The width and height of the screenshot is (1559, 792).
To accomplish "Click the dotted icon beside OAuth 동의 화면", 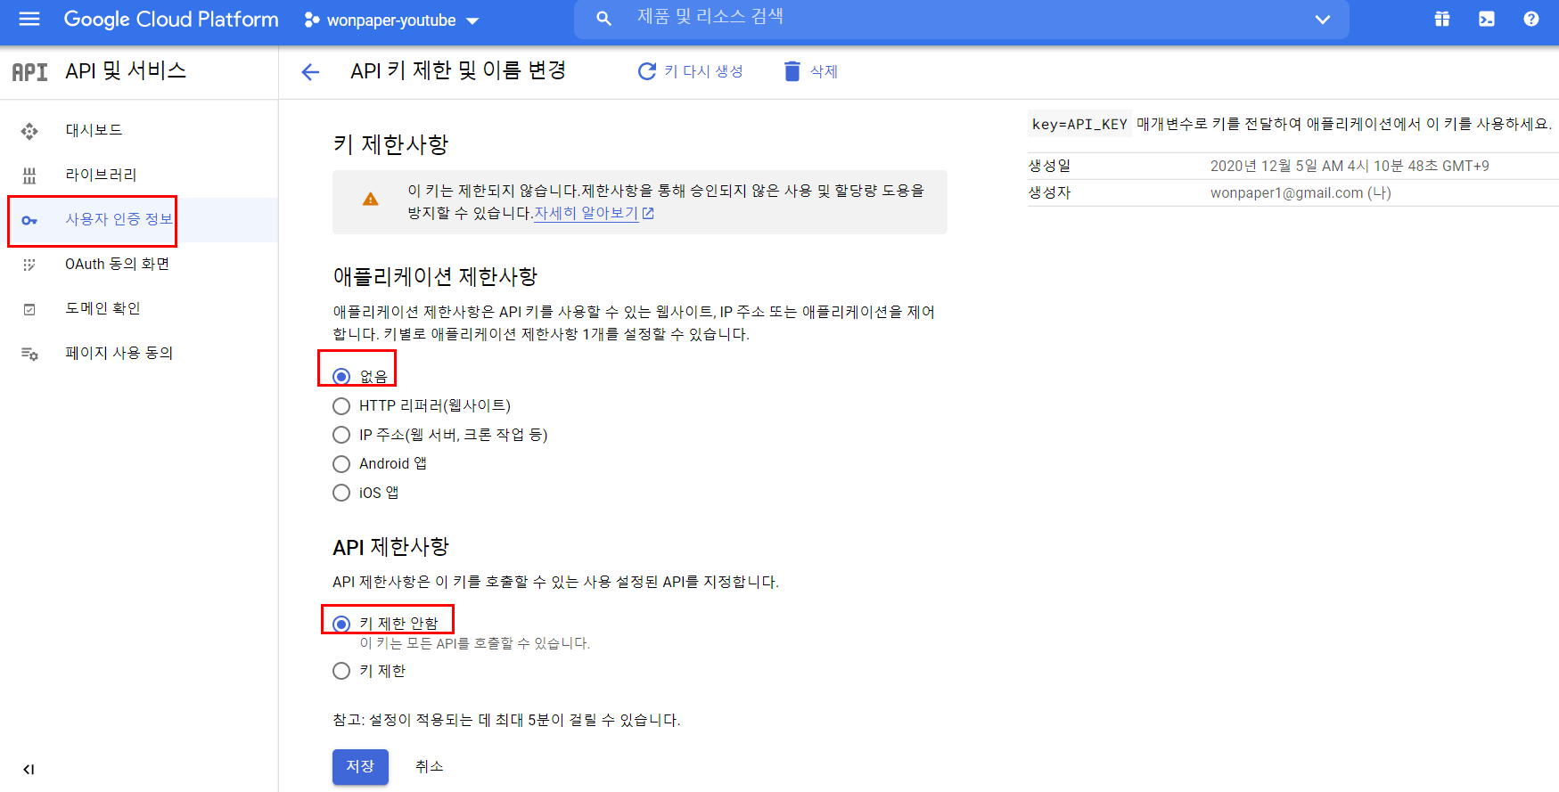I will (29, 265).
